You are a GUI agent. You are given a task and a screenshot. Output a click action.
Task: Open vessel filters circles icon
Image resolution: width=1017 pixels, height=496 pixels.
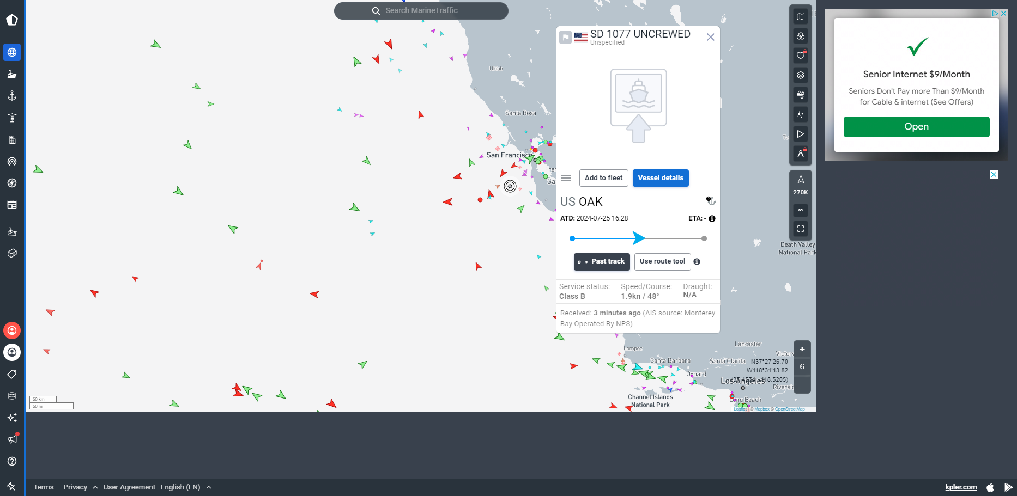coord(801,36)
